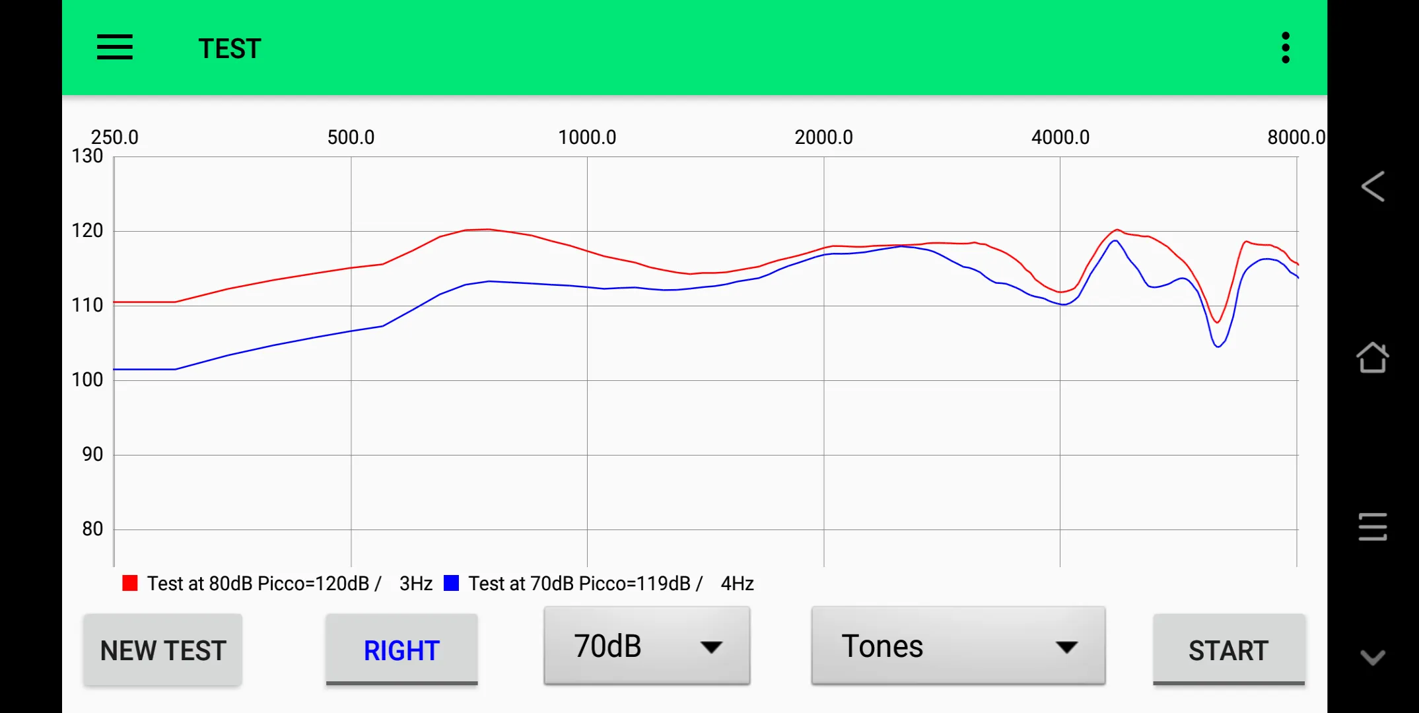1419x713 pixels.
Task: Open the recent apps icon
Action: click(1373, 527)
